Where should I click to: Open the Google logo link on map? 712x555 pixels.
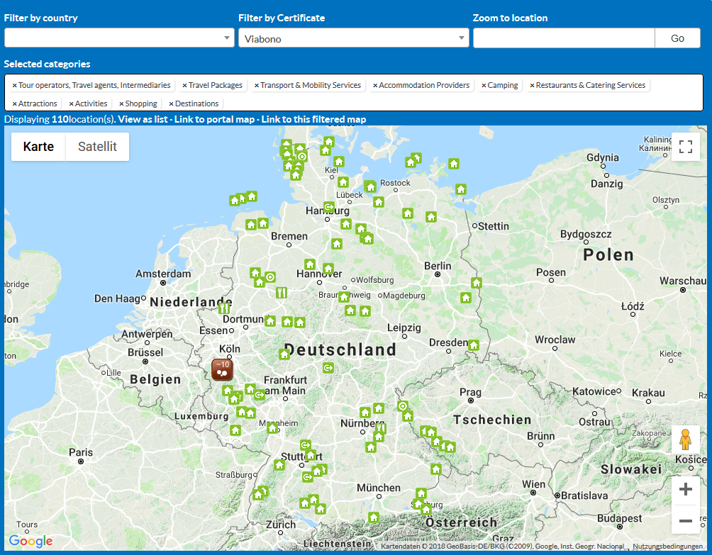(31, 541)
